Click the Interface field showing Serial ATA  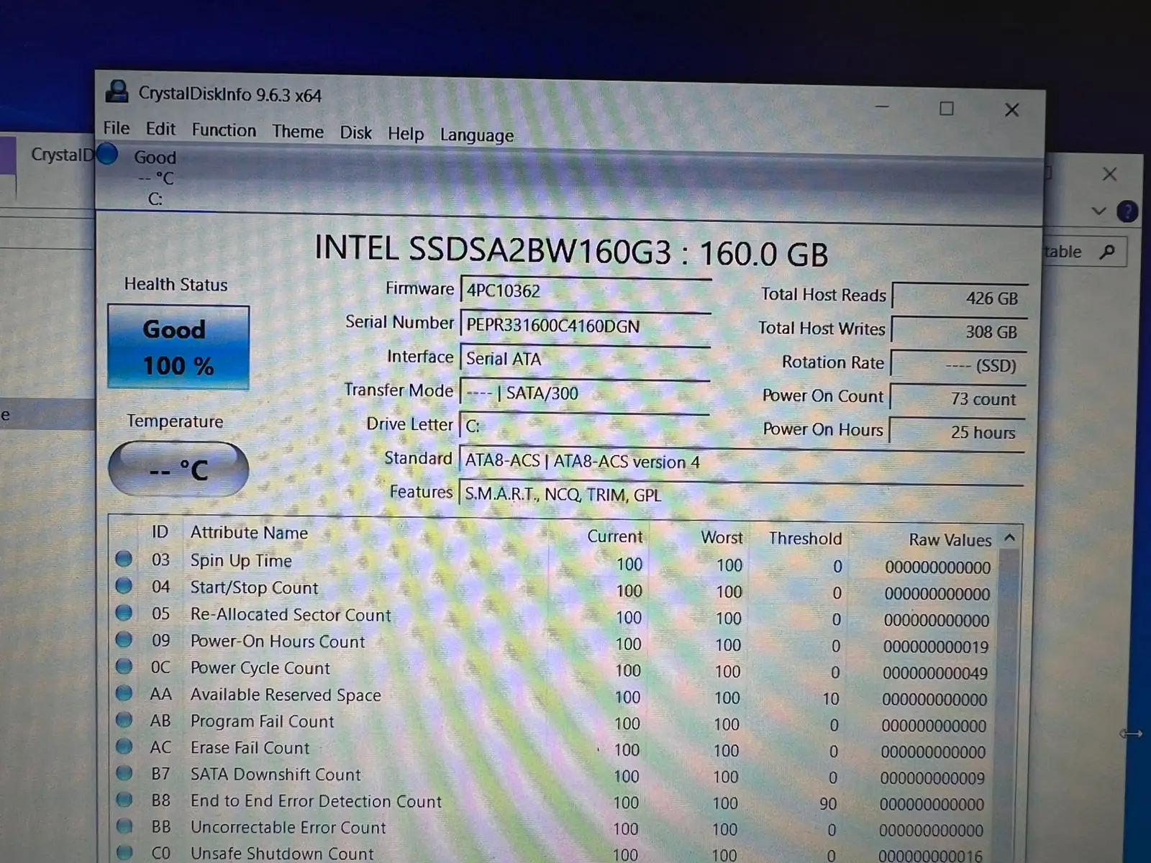point(586,359)
